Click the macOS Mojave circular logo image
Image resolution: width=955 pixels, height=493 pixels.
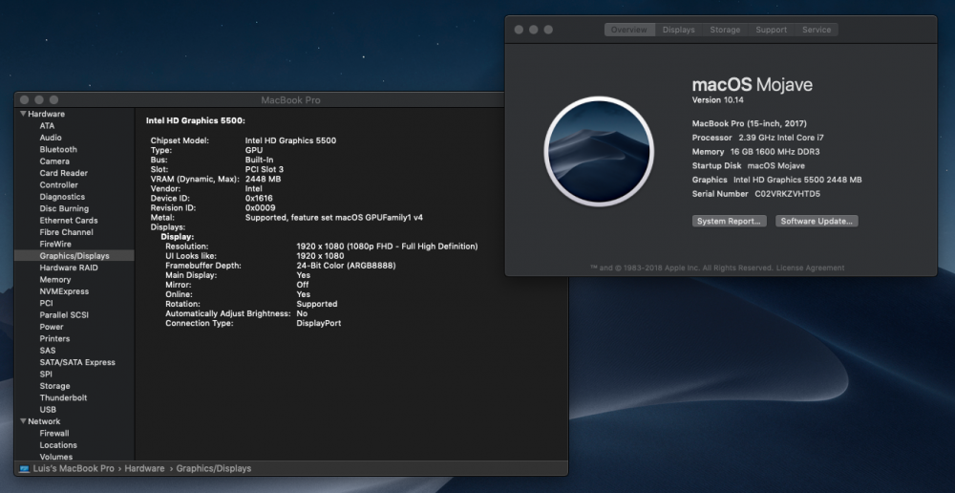(599, 152)
